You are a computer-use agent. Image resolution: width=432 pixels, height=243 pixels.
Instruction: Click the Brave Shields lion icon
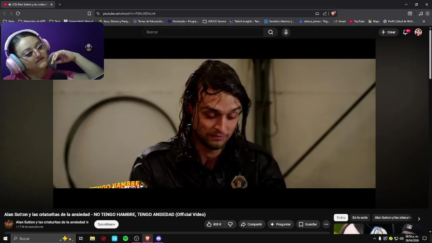[x=333, y=13]
